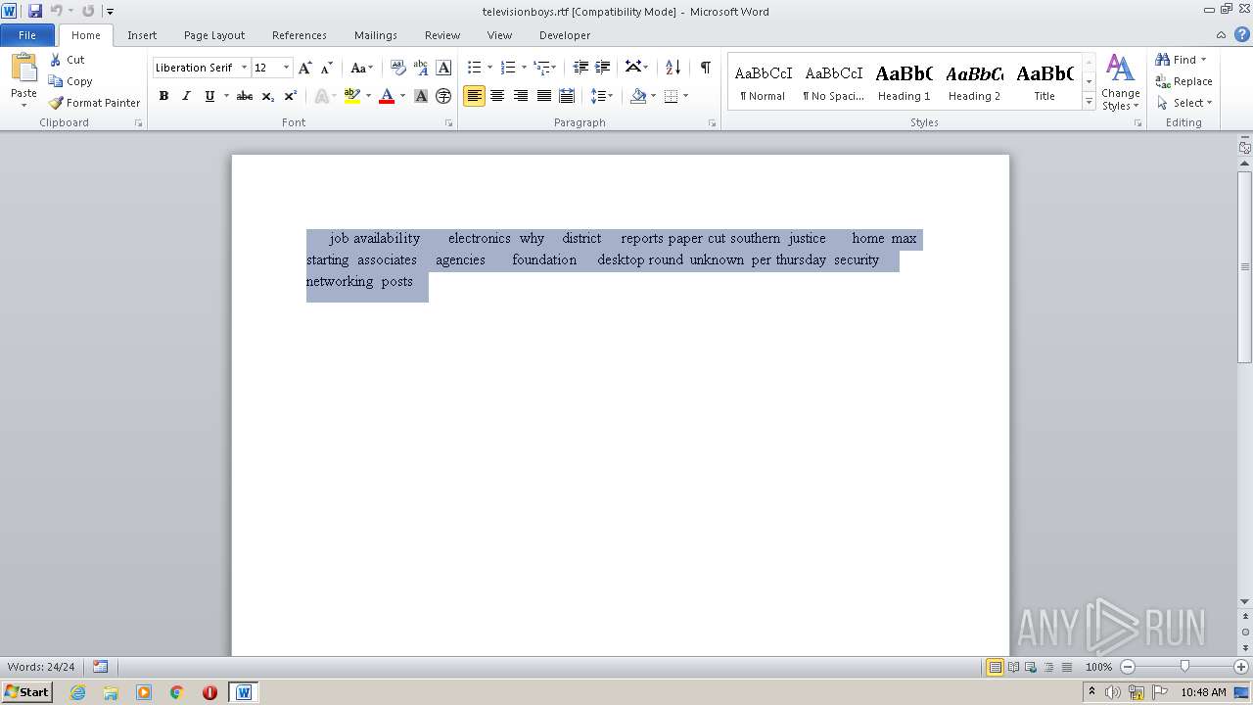Open the Select dropdown in Editing
This screenshot has width=1253, height=705.
click(x=1183, y=103)
